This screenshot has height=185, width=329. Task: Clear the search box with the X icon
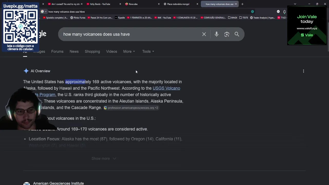(x=204, y=34)
